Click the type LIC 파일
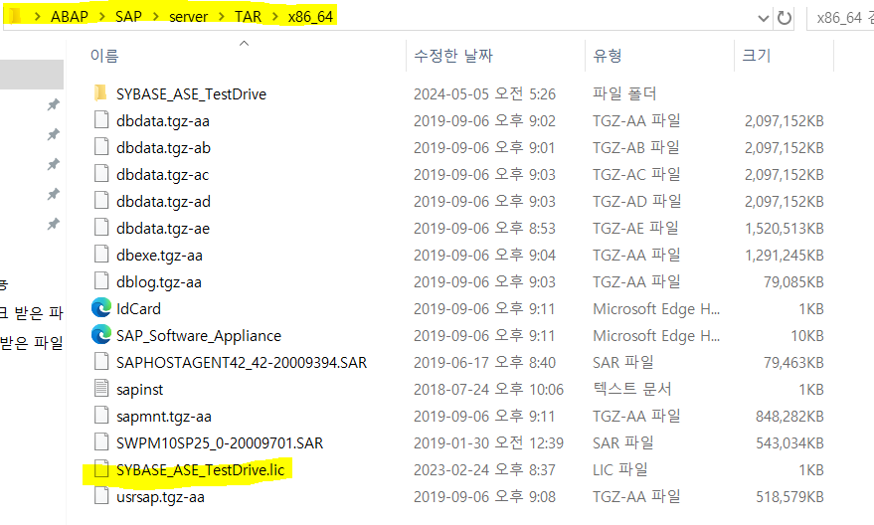Image resolution: width=874 pixels, height=525 pixels. coord(619,470)
